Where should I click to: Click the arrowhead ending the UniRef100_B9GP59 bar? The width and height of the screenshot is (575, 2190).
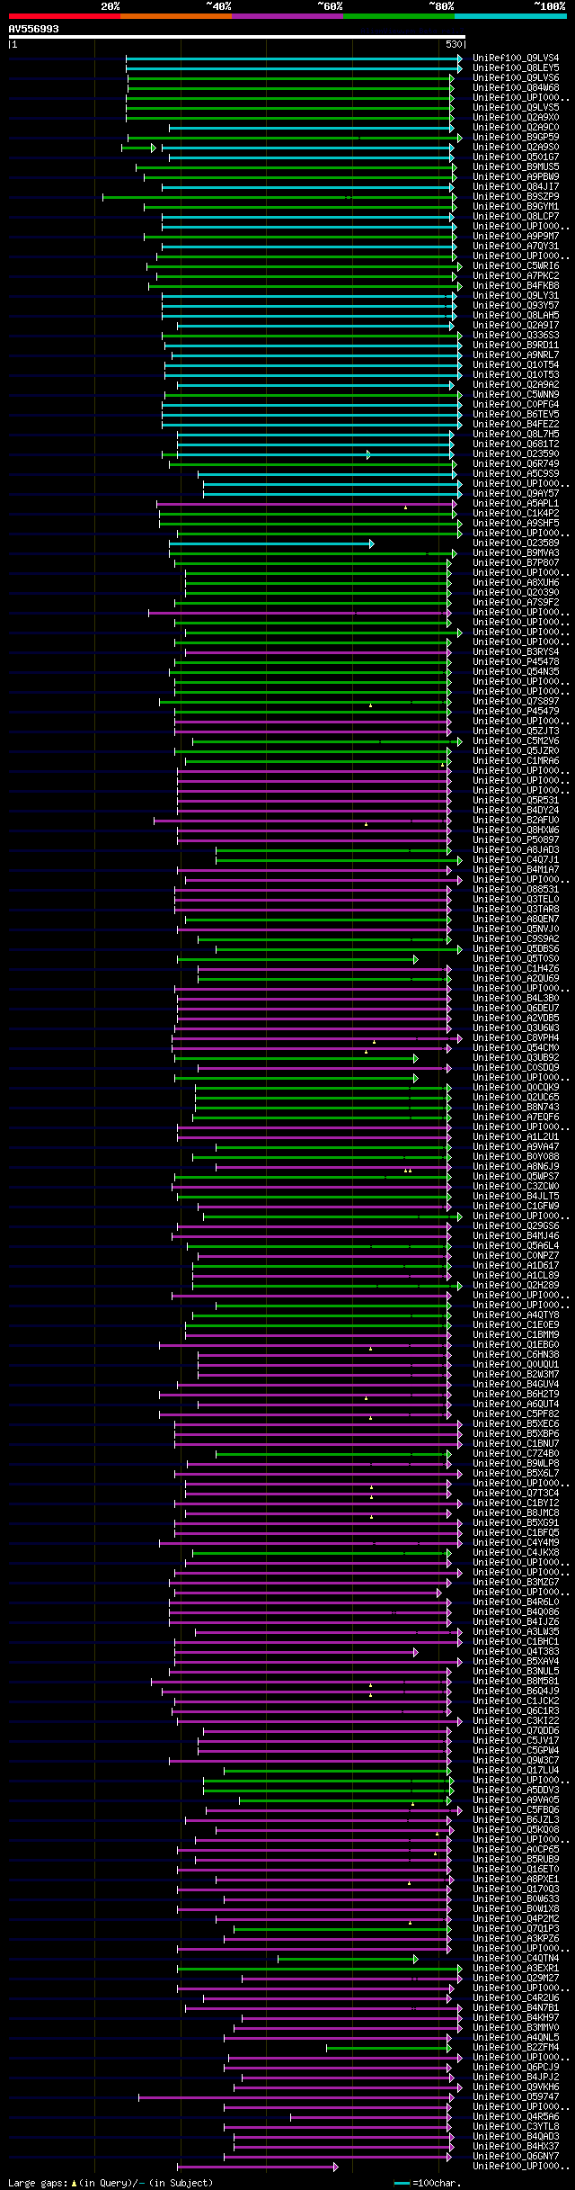[x=460, y=137]
